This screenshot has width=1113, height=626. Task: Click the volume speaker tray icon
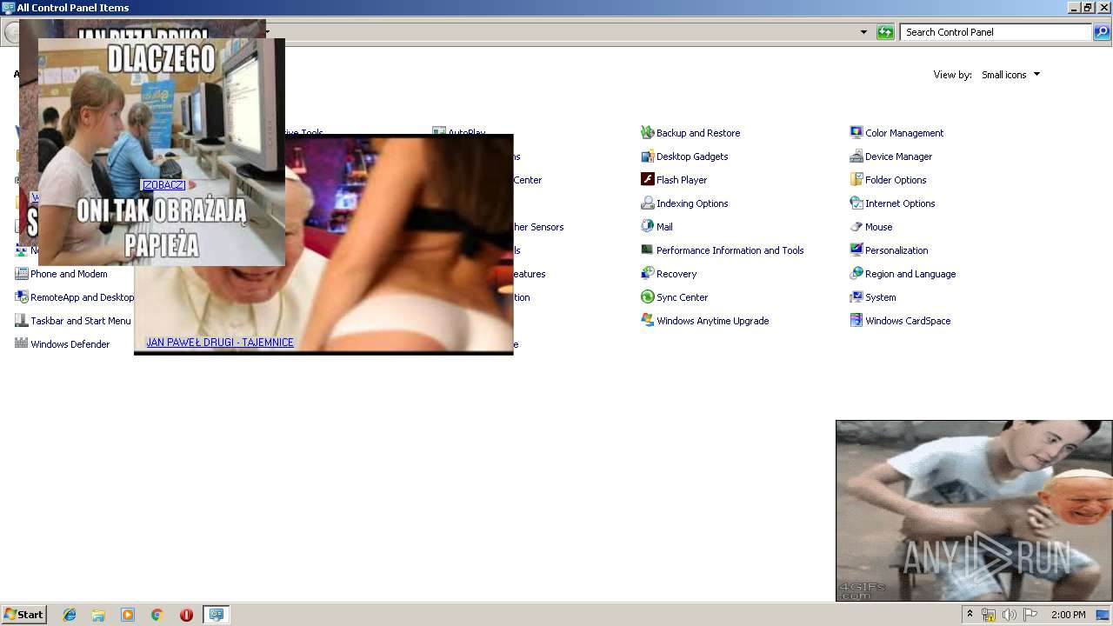[1009, 615]
